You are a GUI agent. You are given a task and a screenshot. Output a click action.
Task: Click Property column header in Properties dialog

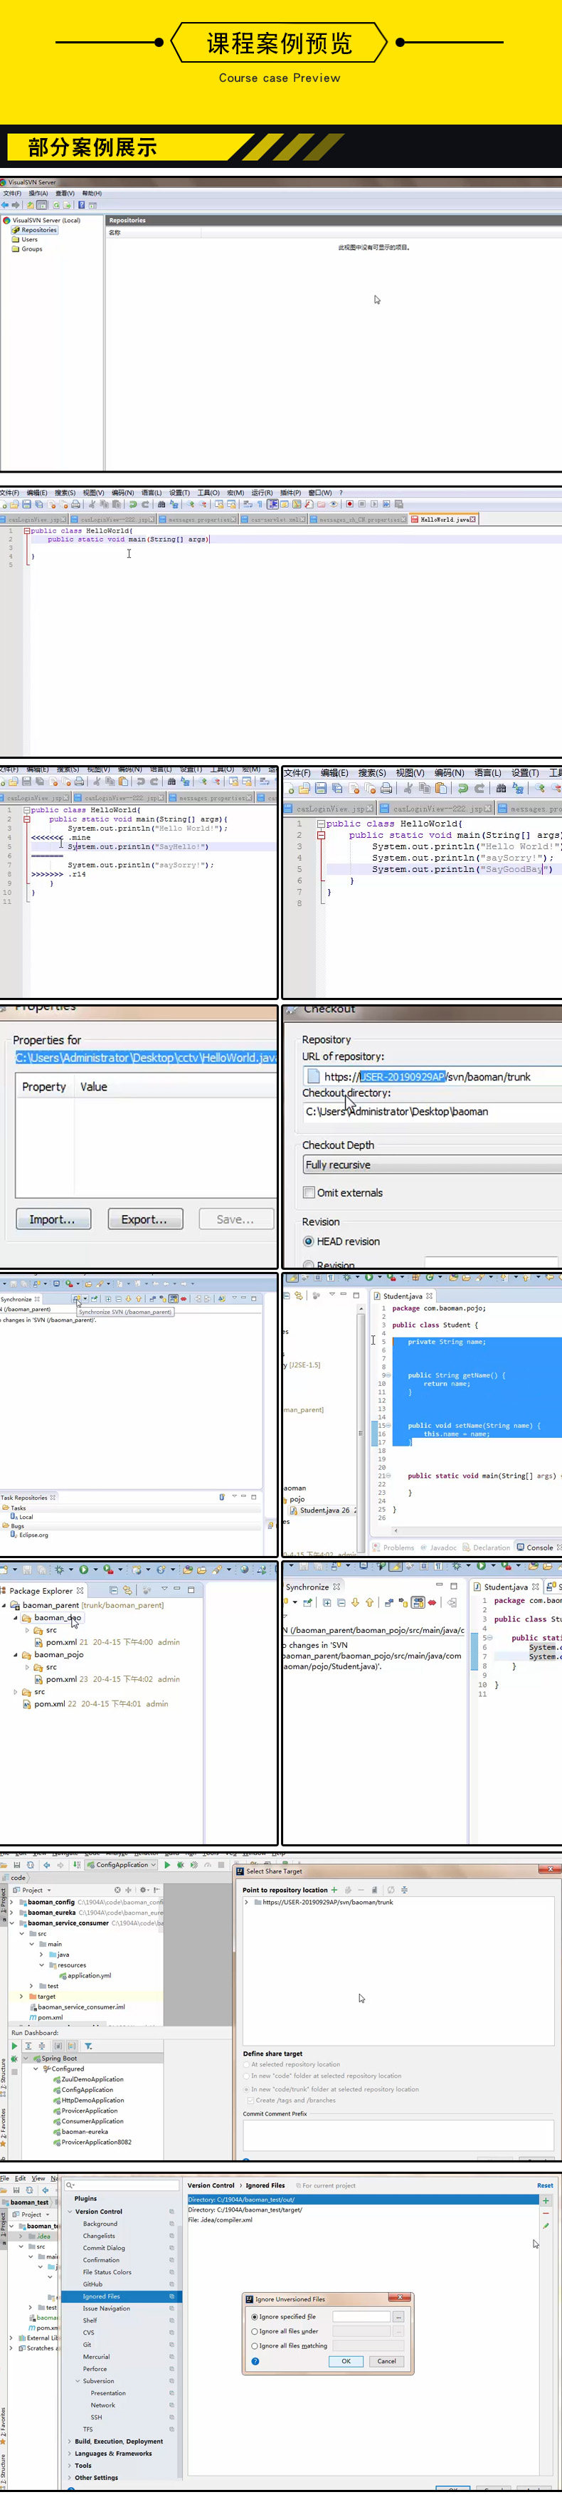(43, 1087)
